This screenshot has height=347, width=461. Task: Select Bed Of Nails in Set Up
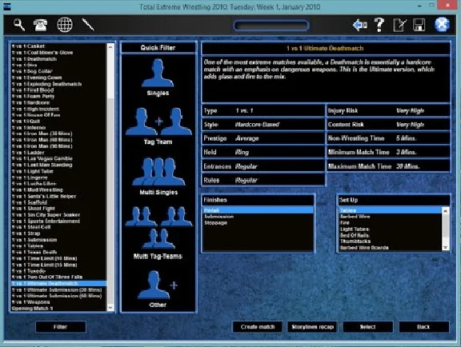click(x=390, y=235)
